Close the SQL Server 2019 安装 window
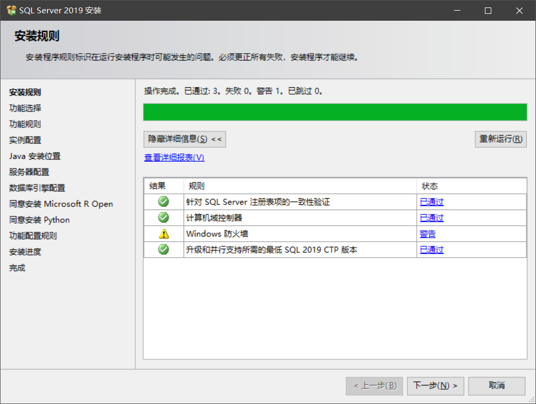The height and width of the screenshot is (404, 536). tap(519, 10)
